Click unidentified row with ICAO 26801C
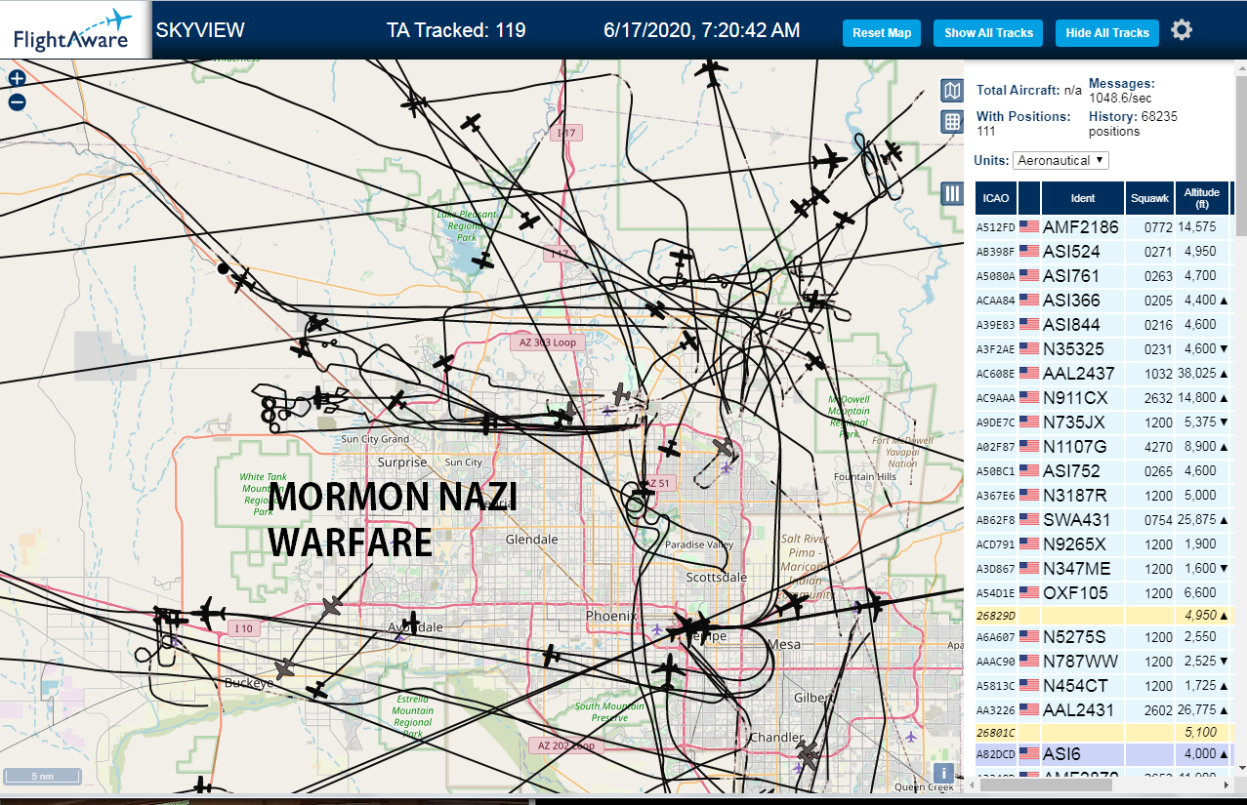The width and height of the screenshot is (1247, 805). tap(1102, 733)
